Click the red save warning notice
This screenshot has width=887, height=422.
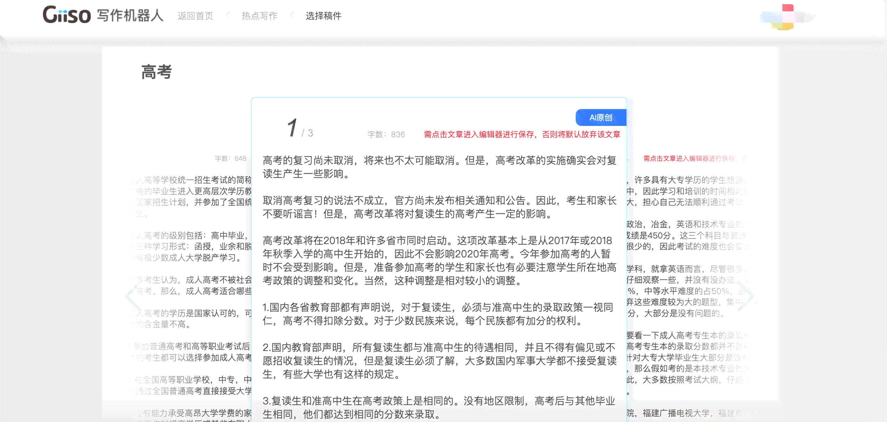tap(522, 134)
